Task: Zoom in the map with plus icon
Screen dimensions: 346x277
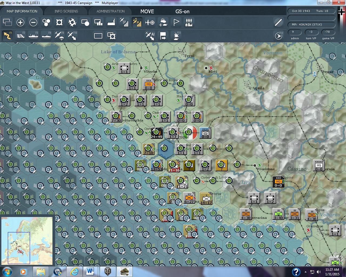Action: (x=20, y=22)
